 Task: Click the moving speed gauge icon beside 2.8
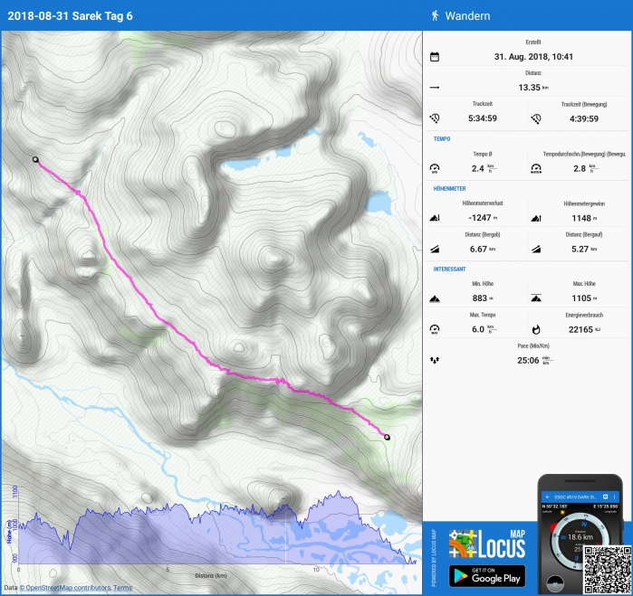coord(536,168)
